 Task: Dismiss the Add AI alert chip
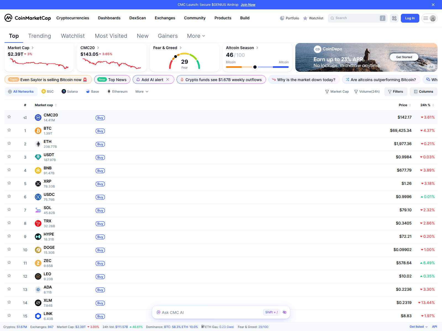tap(168, 79)
